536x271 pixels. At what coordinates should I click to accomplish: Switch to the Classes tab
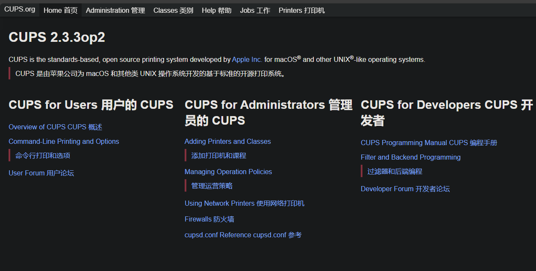173,10
